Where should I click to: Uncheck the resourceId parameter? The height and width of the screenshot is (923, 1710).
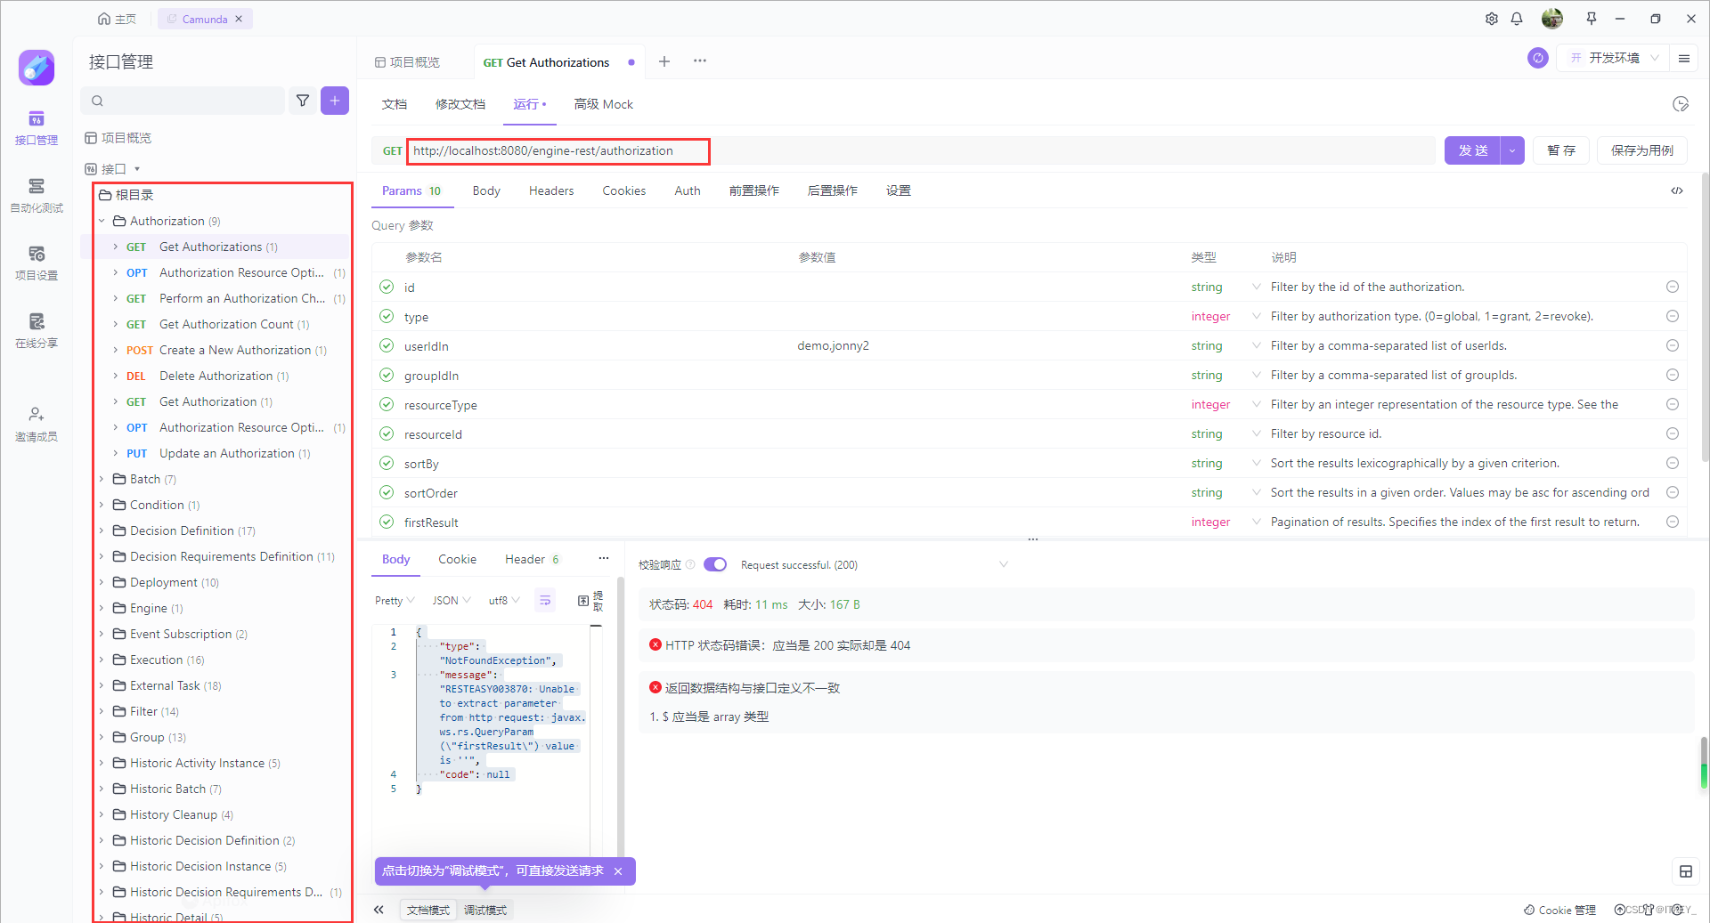(387, 433)
